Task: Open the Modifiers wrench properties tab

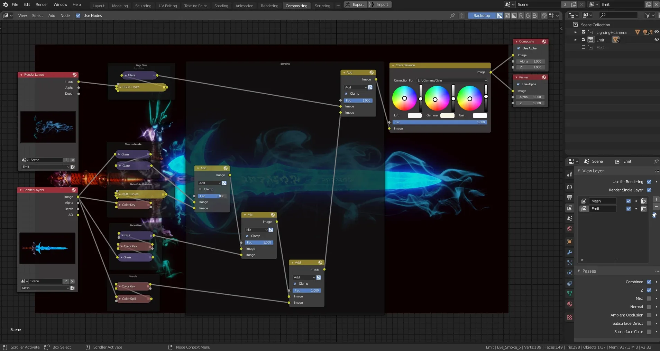Action: pos(570,253)
